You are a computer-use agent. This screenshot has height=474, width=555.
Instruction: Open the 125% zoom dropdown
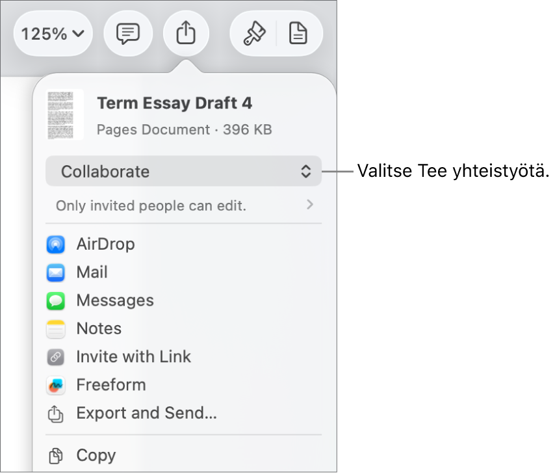pyautogui.click(x=53, y=34)
